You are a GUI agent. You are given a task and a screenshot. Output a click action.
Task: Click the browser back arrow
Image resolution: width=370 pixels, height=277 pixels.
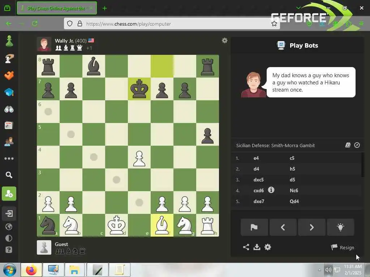click(x=9, y=23)
